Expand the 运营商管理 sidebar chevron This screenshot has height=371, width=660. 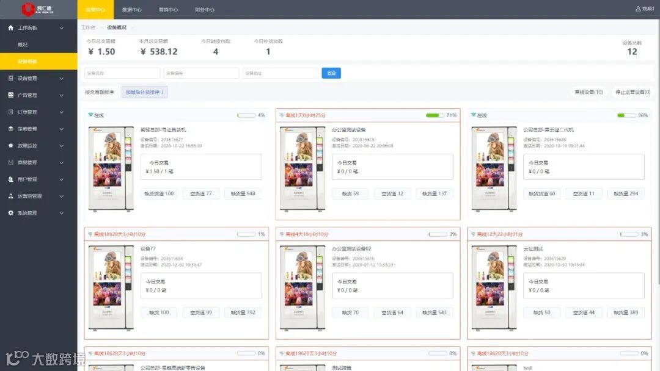(x=62, y=196)
